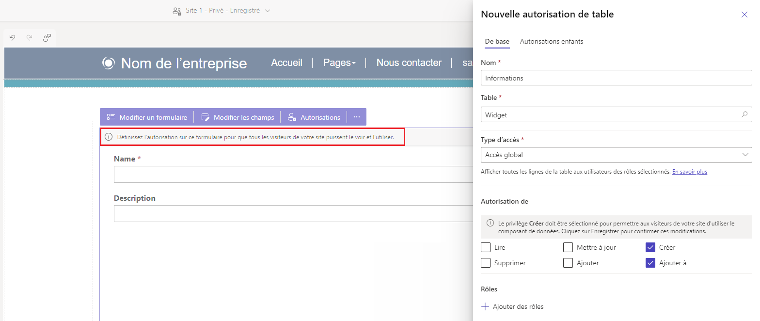Viewport: 760px width, 321px height.
Task: Check the Mettre à jour checkbox
Action: point(568,247)
